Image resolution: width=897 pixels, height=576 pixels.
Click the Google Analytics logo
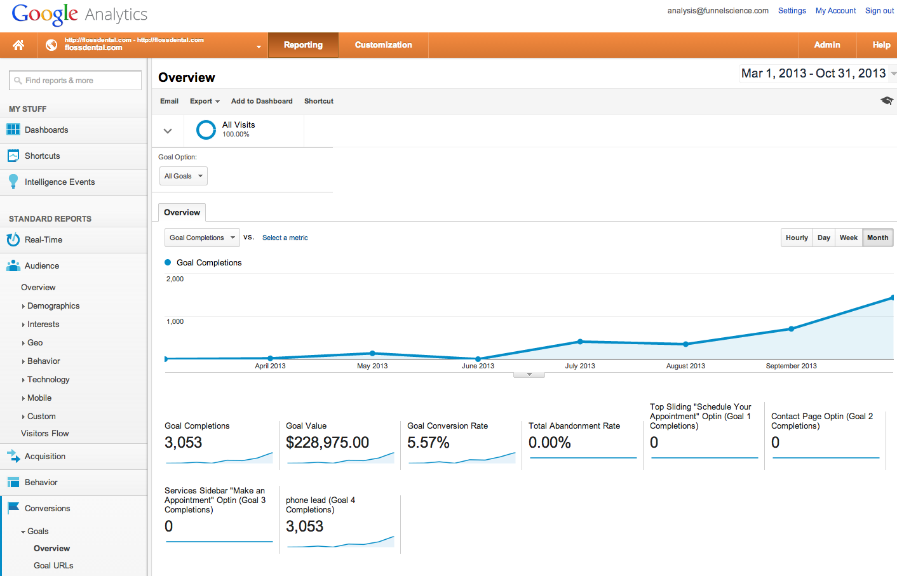(79, 14)
